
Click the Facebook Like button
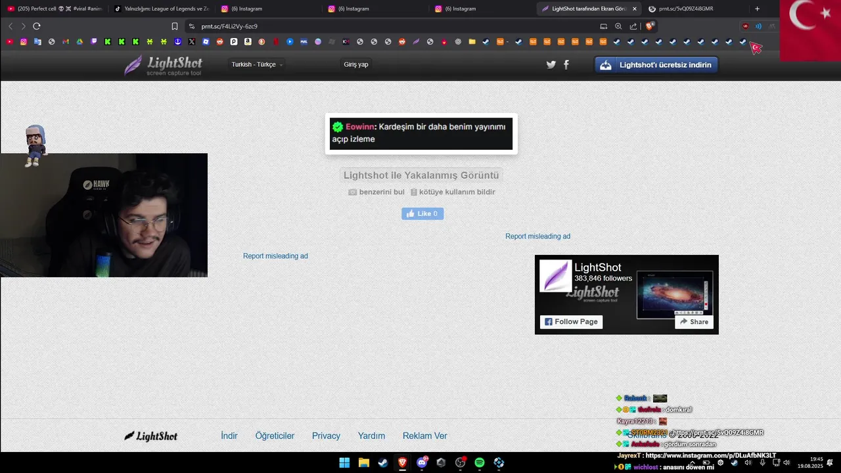coord(422,214)
